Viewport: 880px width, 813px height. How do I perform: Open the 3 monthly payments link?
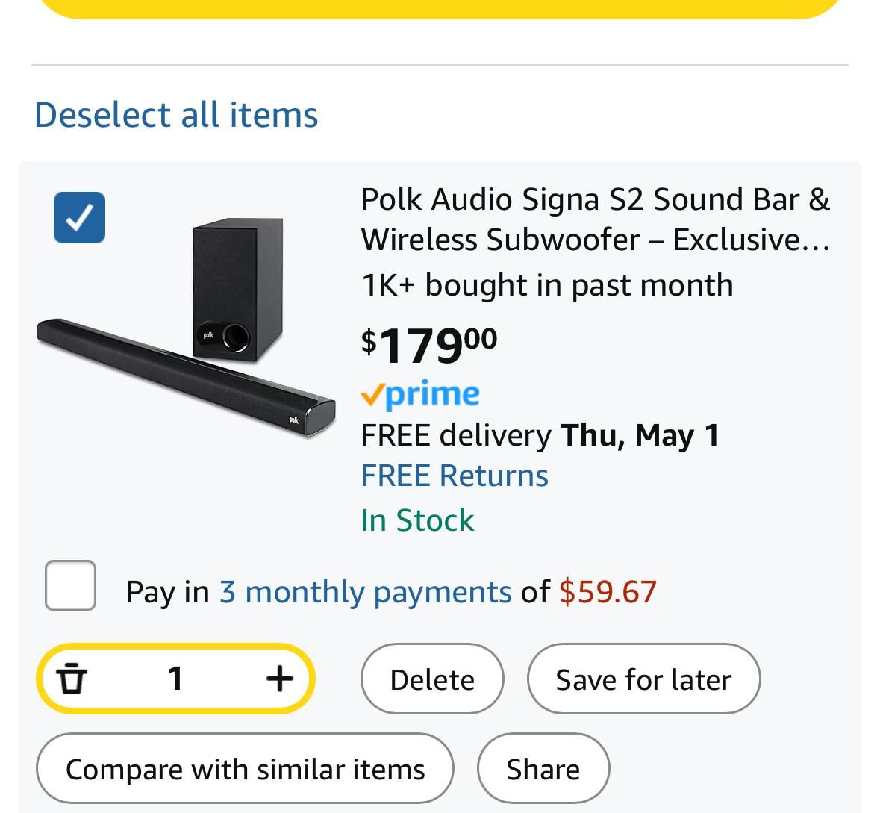(x=365, y=592)
